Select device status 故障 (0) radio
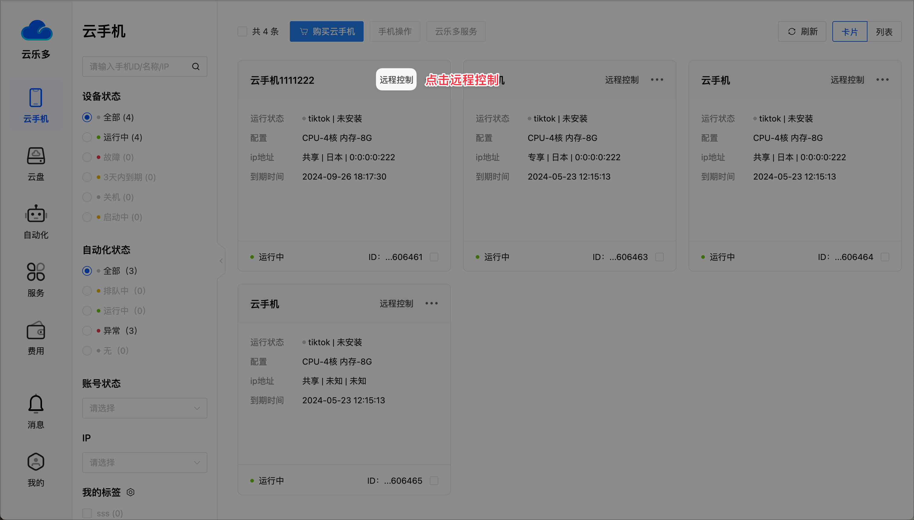914x520 pixels. pyautogui.click(x=87, y=157)
